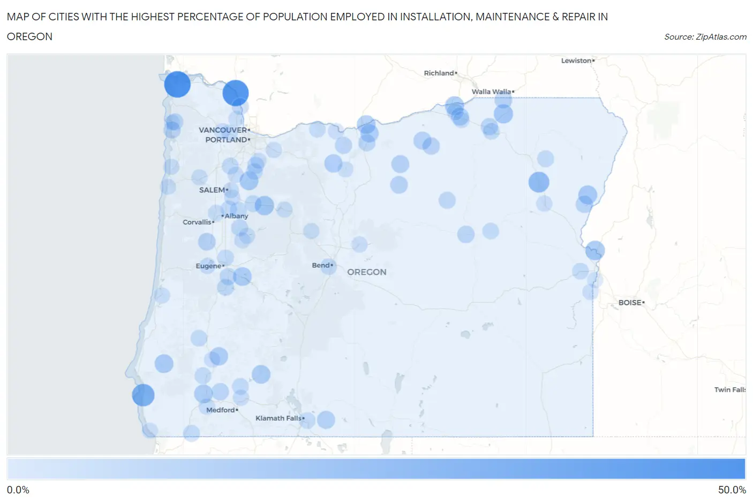
Task: Click the Twin Falls label at map edge
Action: (730, 389)
